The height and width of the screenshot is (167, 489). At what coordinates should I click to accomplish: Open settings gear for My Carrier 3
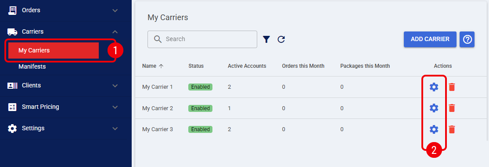tap(434, 129)
